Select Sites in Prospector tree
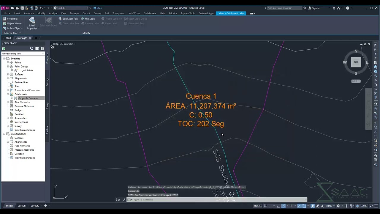The width and height of the screenshot is (380, 214). coord(17,86)
